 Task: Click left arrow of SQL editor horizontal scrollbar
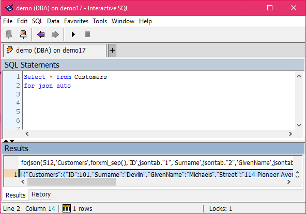(27, 134)
